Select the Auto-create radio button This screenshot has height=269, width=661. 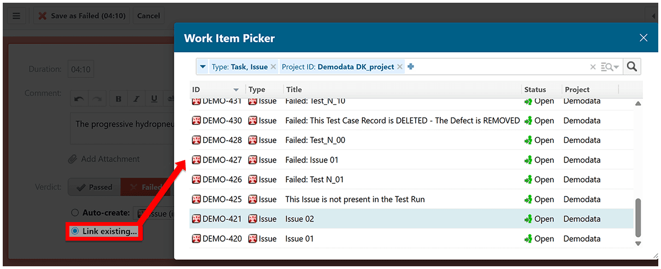point(75,213)
